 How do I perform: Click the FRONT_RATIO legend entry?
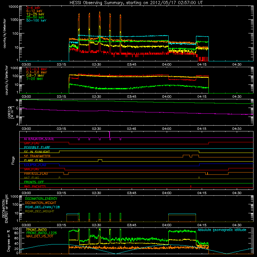point(37,230)
